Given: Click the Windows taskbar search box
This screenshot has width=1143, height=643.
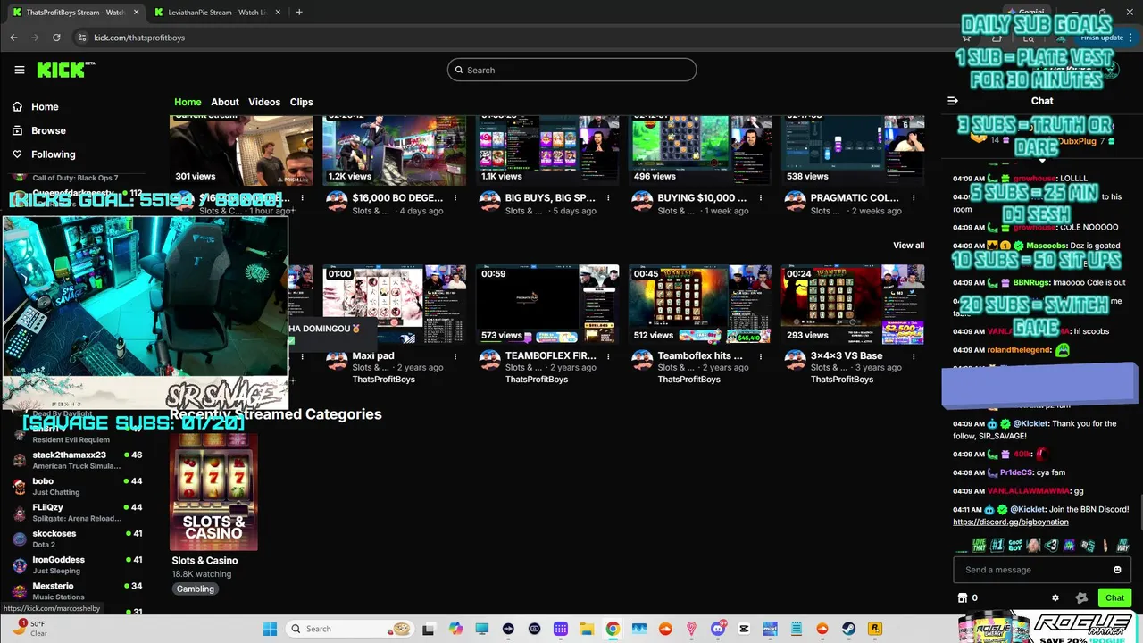Looking at the screenshot, I should (x=350, y=629).
